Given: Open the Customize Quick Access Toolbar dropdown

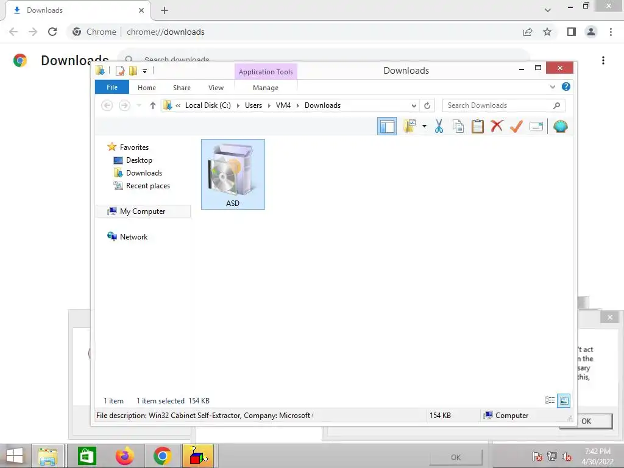Looking at the screenshot, I should coord(145,71).
